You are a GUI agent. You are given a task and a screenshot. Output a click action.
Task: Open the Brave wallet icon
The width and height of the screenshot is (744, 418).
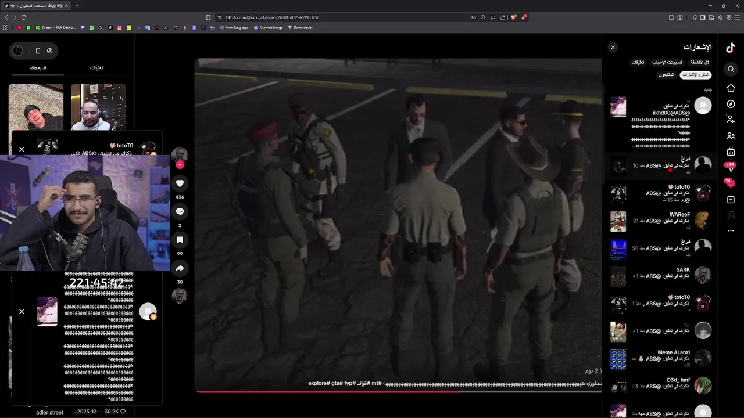click(x=711, y=17)
